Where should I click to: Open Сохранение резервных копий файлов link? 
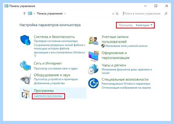click(x=59, y=47)
